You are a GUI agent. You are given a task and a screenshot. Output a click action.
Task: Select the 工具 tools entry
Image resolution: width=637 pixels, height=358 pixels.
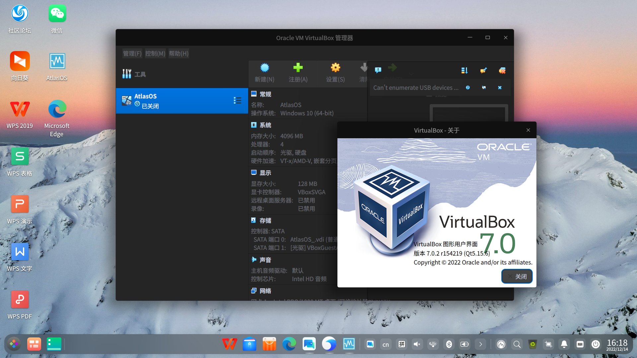[139, 74]
